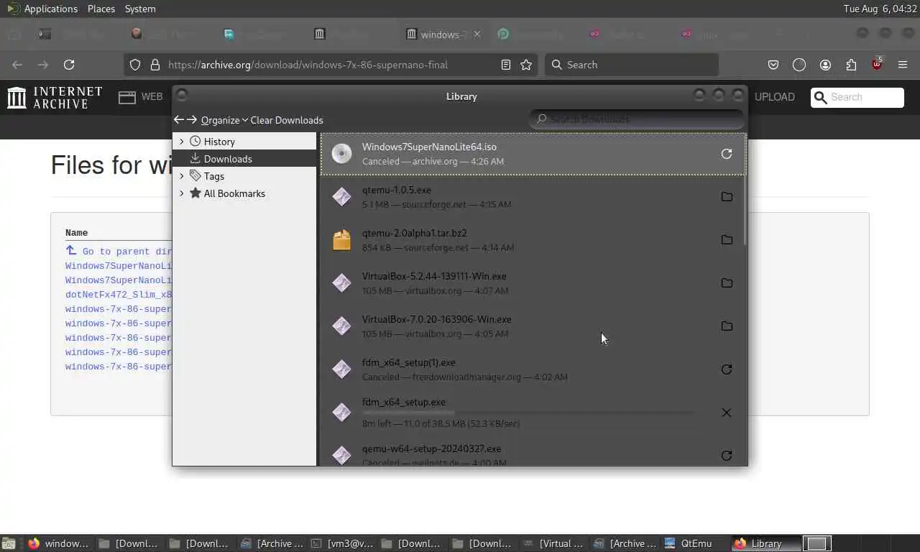
Task: Open System menu
Action: tap(140, 9)
